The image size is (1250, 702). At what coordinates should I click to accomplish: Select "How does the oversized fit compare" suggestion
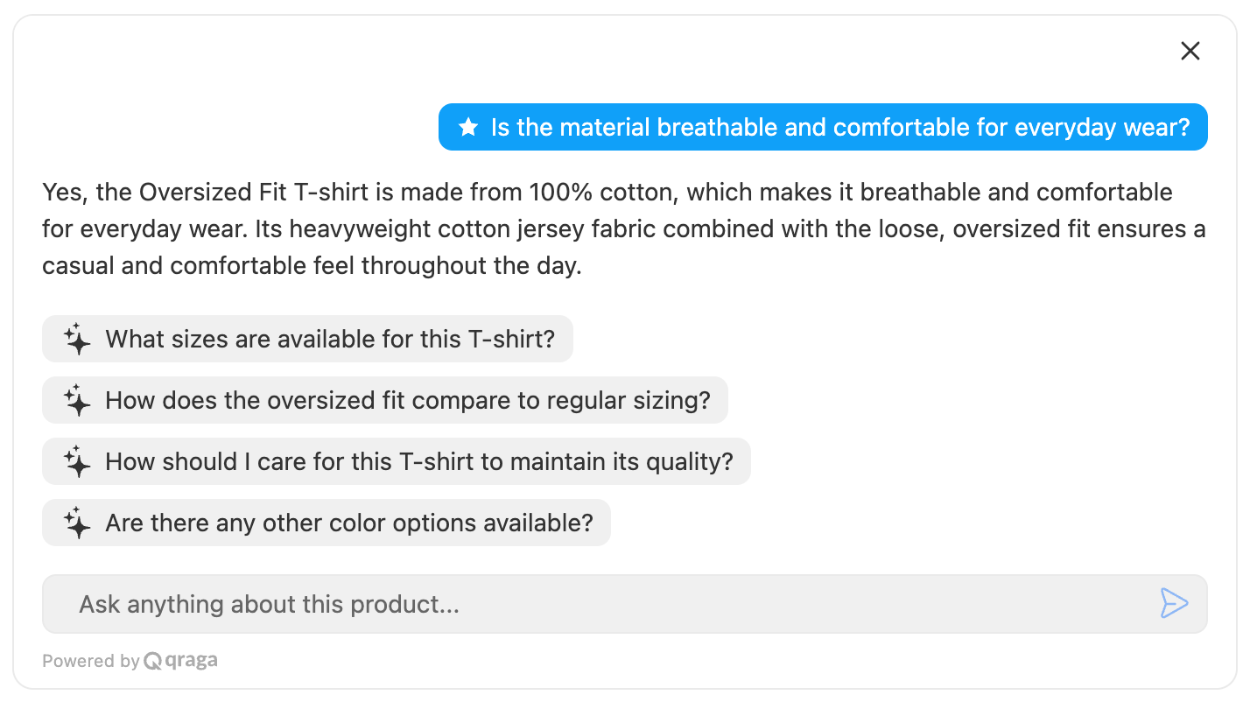click(x=407, y=400)
